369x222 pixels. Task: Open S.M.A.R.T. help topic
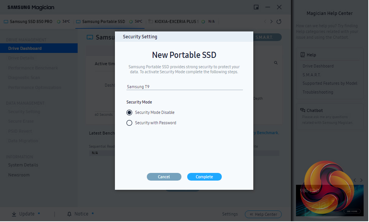312,75
